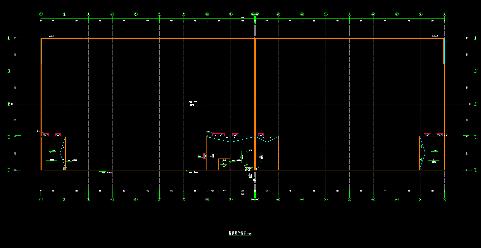Viewport: 481px width, 248px height.
Task: Click grid bubble 19 in top row
Action: (x=444, y=14)
